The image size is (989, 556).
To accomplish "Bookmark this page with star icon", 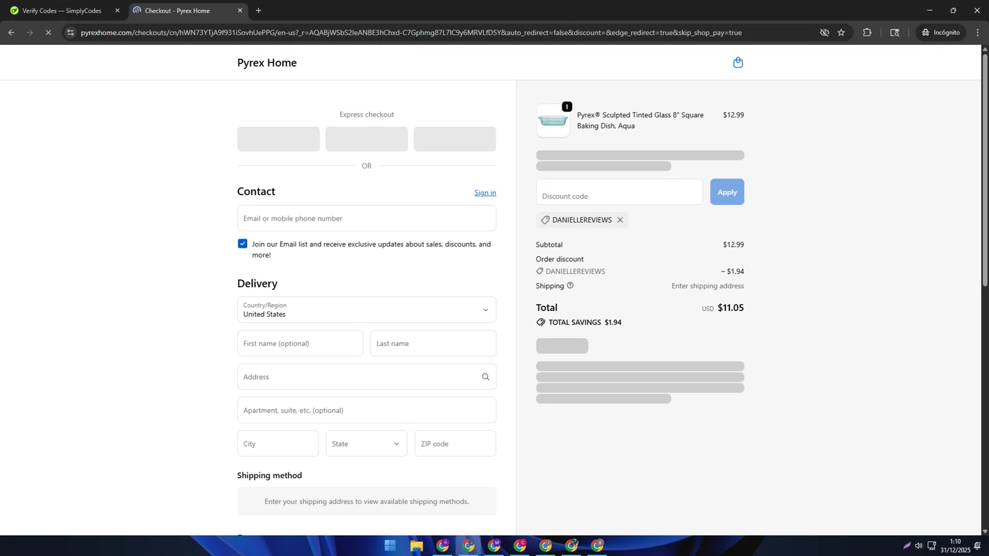I will [x=841, y=32].
